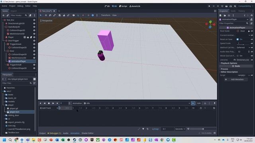The image size is (255, 143).
Task: Toggle visibility of DoorTrigger node
Action: 34,41
